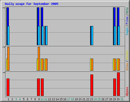Select day label 20 on the axis
The height and width of the screenshot is (102, 130).
pyautogui.click(x=80, y=99)
